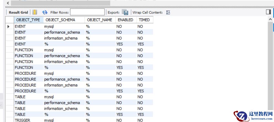Select 'mysql' schema cell in first EVENT row
This screenshot has width=274, height=122.
64,26
